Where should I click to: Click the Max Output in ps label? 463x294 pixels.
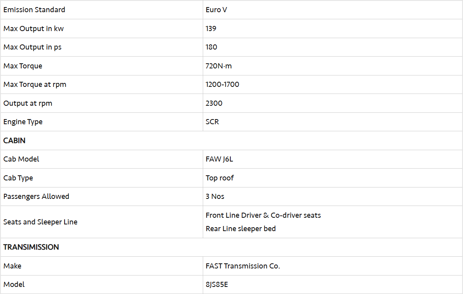click(32, 47)
